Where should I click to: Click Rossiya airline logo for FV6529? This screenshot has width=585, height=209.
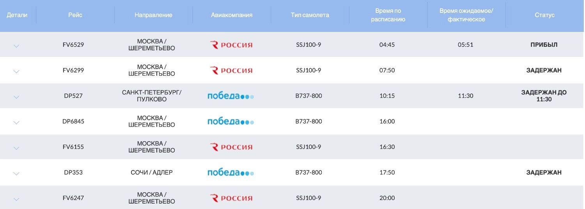pyautogui.click(x=231, y=45)
